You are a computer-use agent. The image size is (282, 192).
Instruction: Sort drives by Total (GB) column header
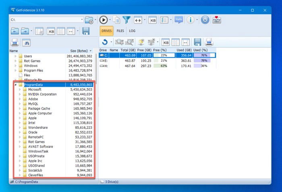128,50
